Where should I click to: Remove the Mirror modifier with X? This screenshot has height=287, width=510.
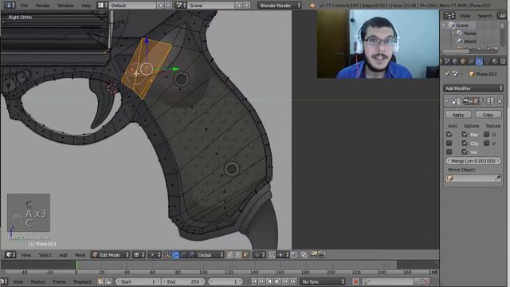(500, 101)
